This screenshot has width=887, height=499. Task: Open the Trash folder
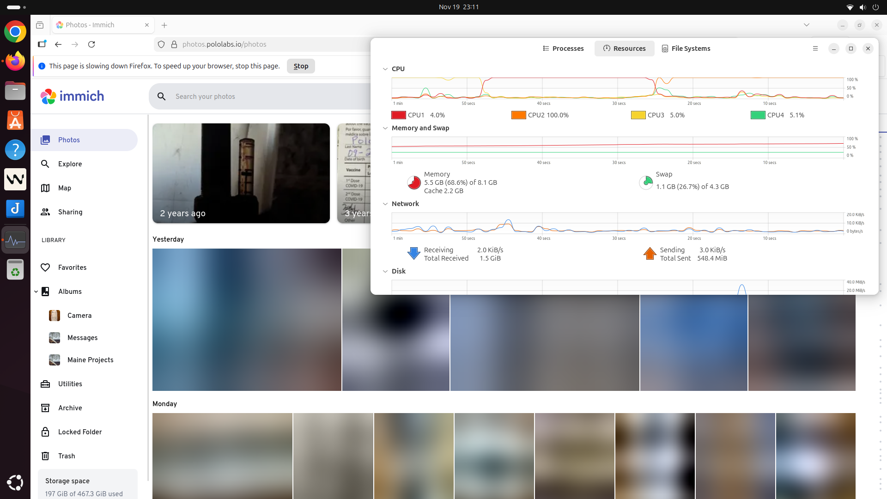67,456
